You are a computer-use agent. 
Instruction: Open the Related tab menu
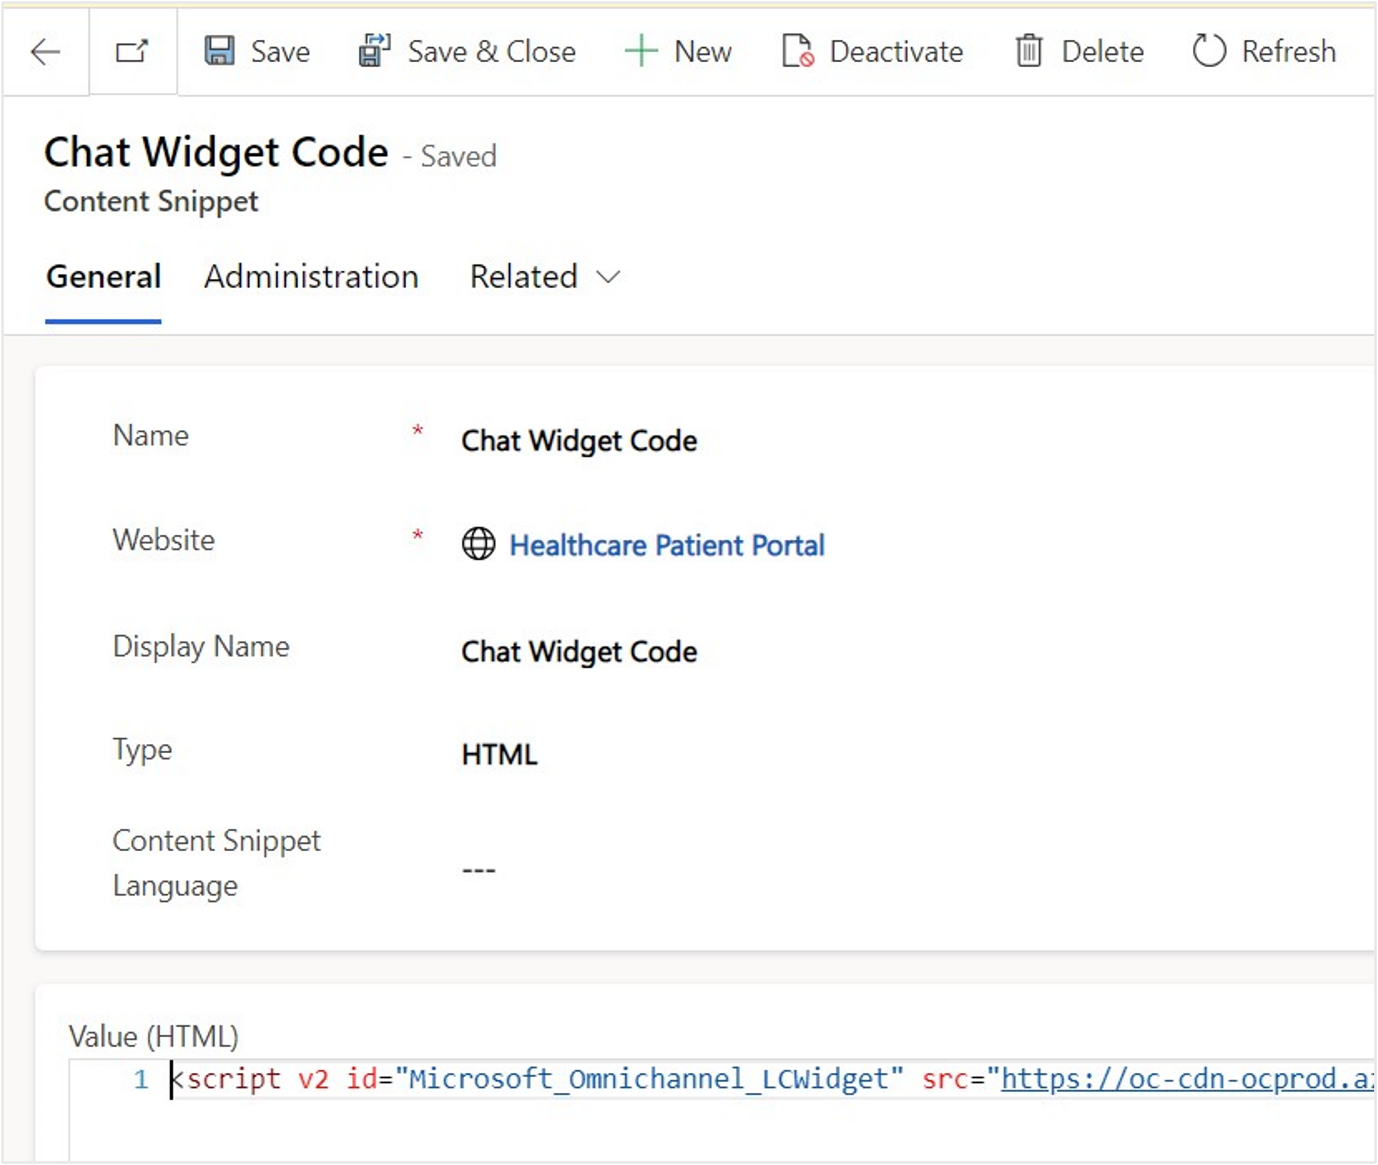545,277
